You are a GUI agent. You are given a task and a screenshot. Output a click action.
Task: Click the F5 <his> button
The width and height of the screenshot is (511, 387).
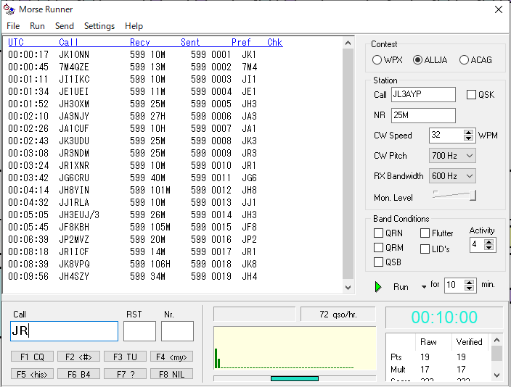[x=32, y=374]
